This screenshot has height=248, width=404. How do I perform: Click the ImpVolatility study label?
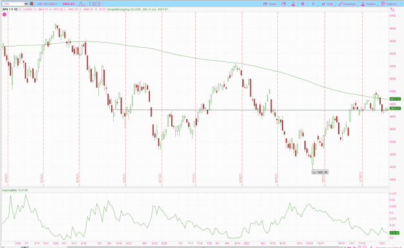pyautogui.click(x=10, y=191)
